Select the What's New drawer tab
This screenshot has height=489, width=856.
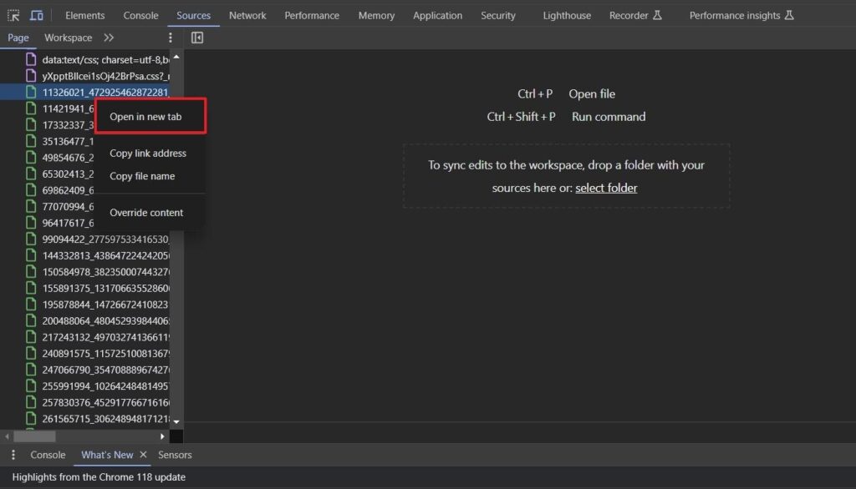coord(107,455)
